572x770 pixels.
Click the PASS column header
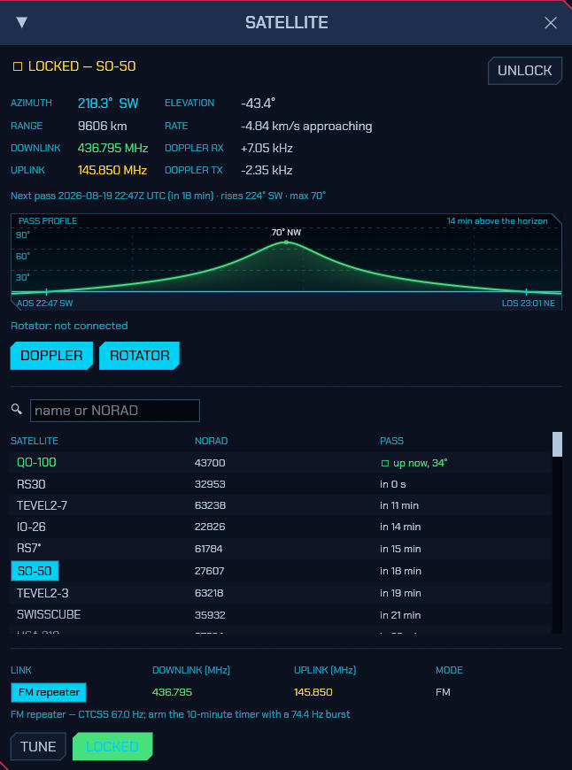pyautogui.click(x=391, y=441)
